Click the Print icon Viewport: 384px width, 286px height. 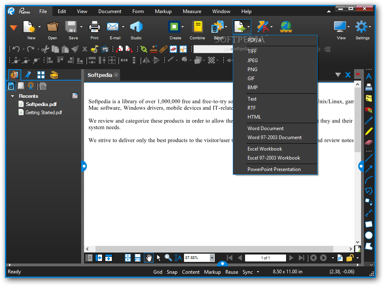pos(95,27)
